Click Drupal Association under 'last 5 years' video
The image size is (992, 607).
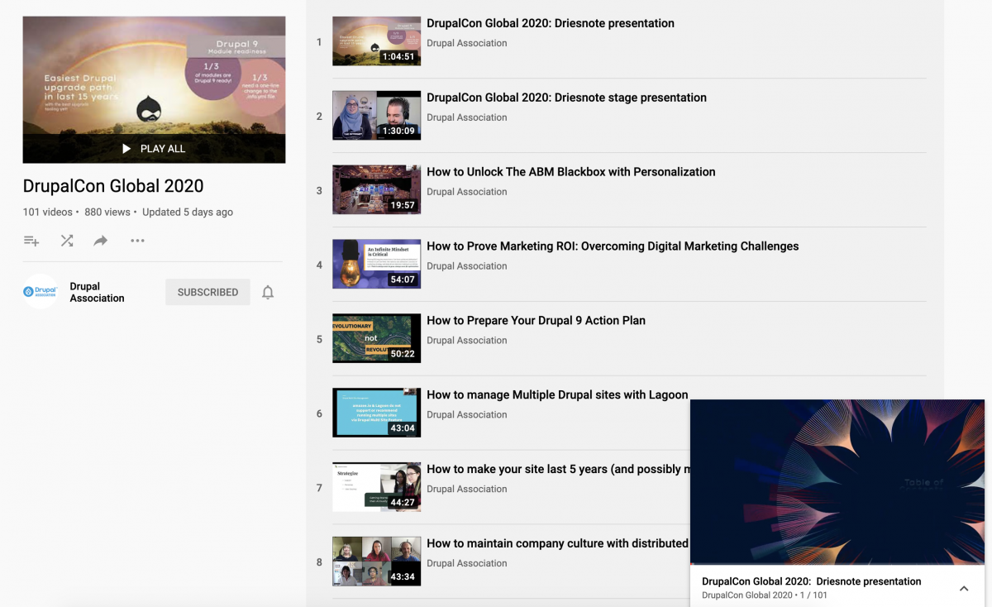467,489
